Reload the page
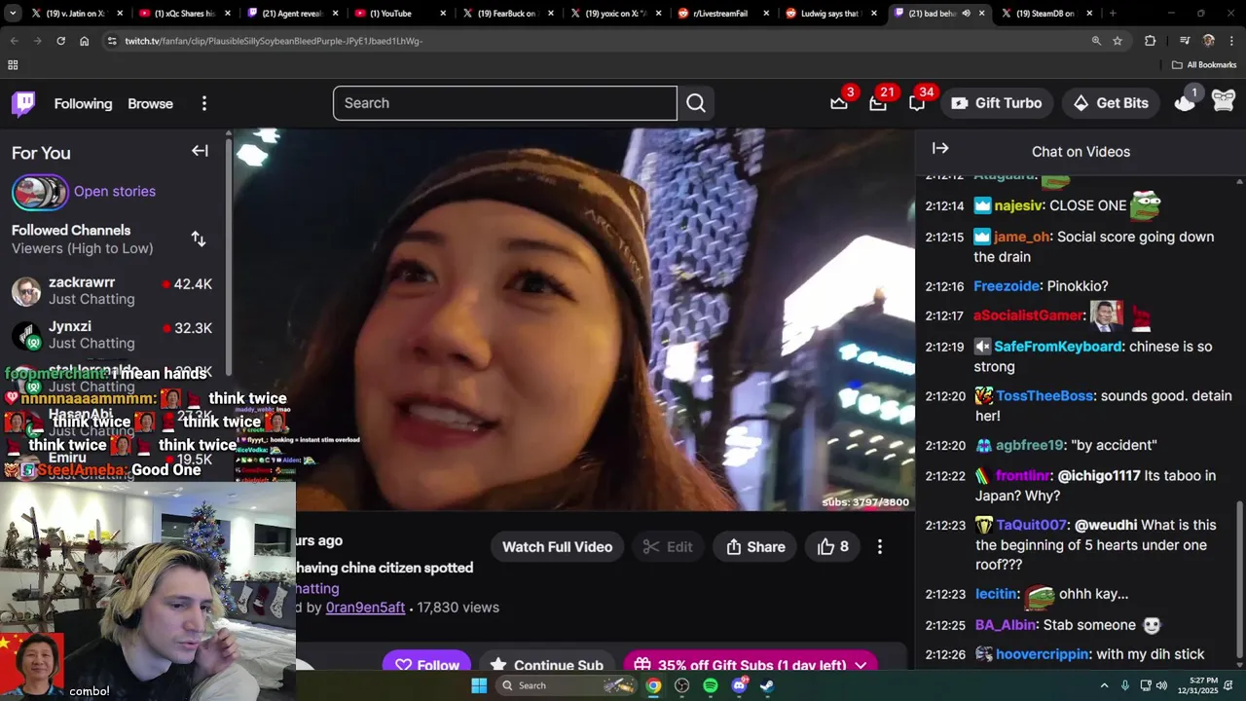Viewport: 1246px width, 701px height. [x=60, y=41]
